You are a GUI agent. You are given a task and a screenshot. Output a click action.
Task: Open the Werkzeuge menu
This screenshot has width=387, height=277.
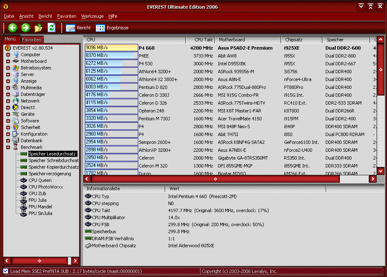pyautogui.click(x=92, y=16)
